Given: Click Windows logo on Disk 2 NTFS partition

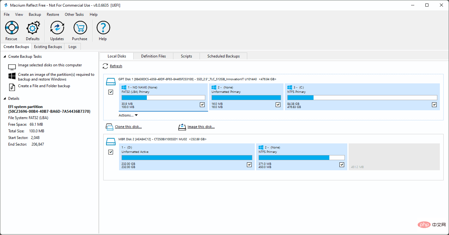Looking at the screenshot, I should tap(261, 148).
